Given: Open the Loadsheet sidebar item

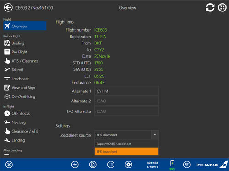Looking at the screenshot, I should point(16,79).
